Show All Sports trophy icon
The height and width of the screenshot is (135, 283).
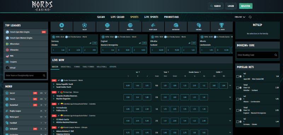[221, 25]
